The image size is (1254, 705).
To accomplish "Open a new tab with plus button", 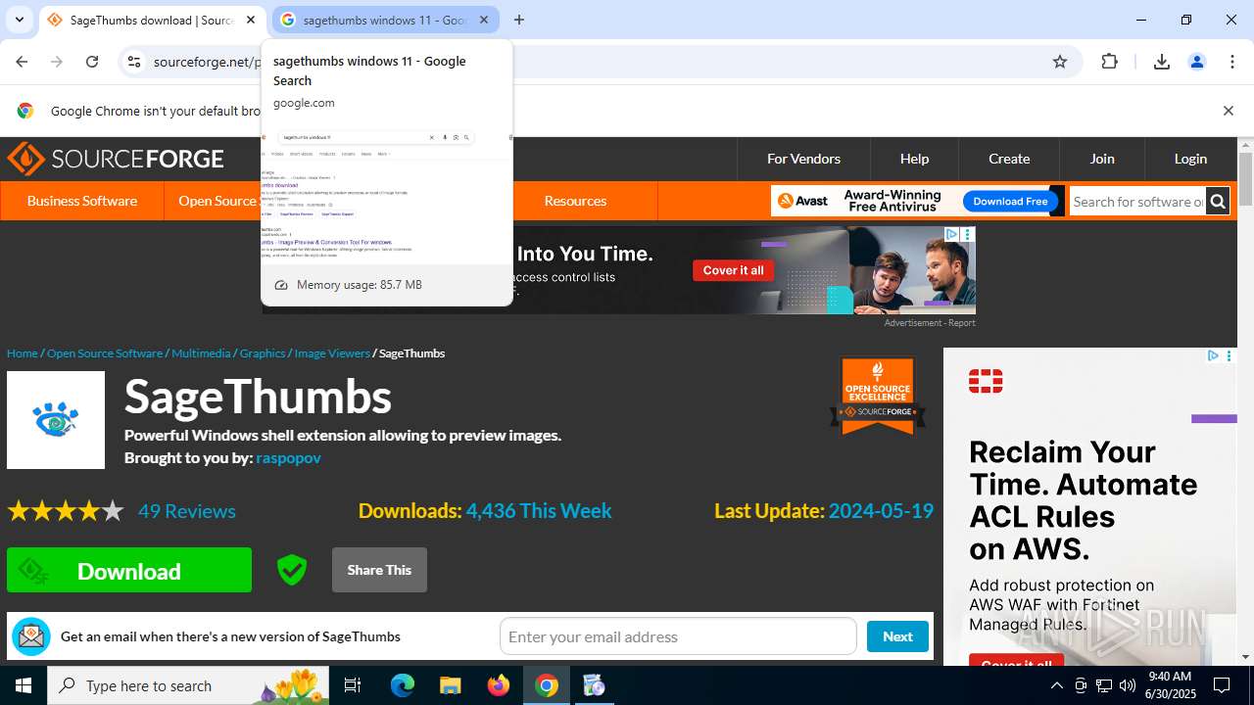I will [x=519, y=20].
